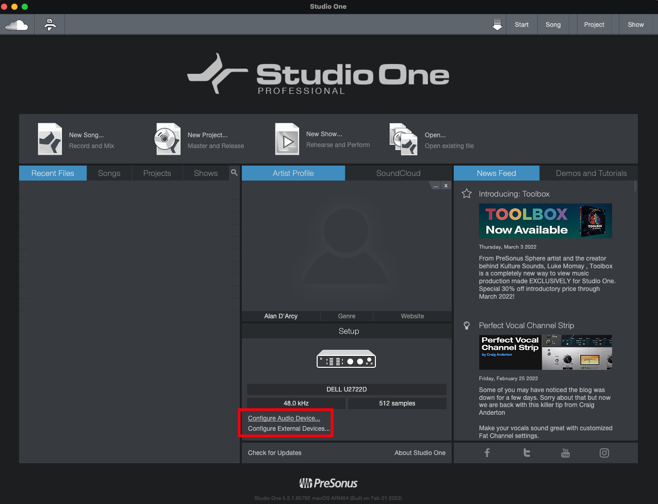Image resolution: width=658 pixels, height=504 pixels.
Task: Open the PreSonus YouTube channel icon
Action: (x=566, y=453)
